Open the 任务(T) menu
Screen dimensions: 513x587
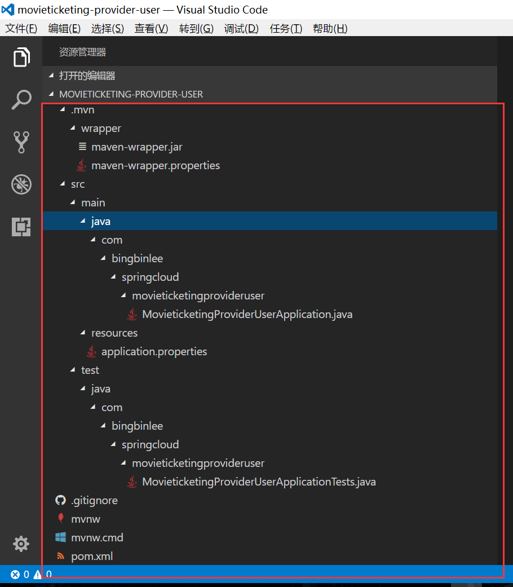point(286,28)
